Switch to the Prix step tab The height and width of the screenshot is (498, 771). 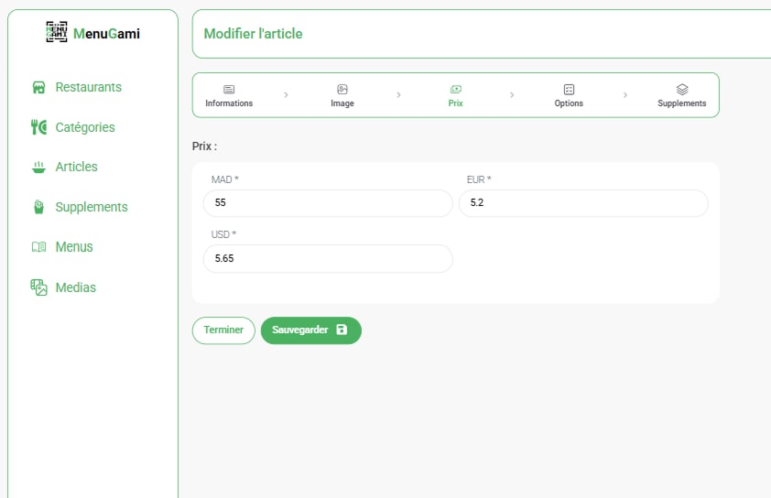tap(455, 95)
